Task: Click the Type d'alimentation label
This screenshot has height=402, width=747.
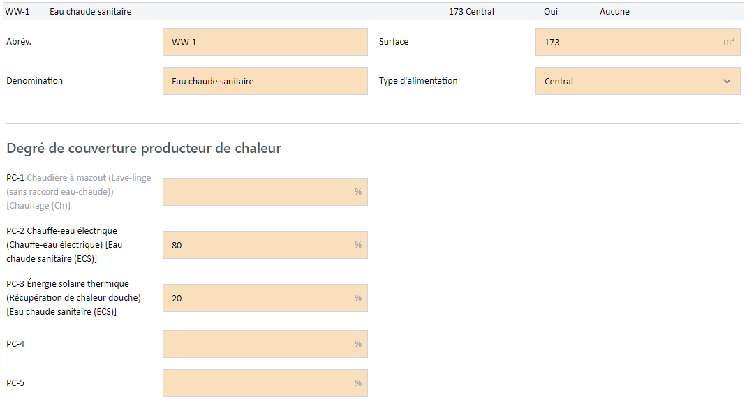Action: click(418, 81)
